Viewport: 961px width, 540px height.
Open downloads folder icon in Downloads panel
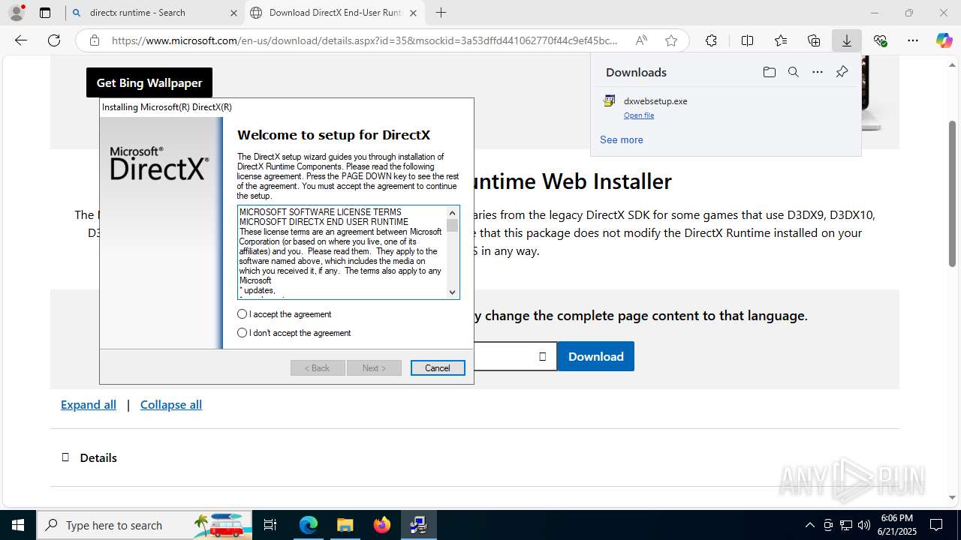769,72
